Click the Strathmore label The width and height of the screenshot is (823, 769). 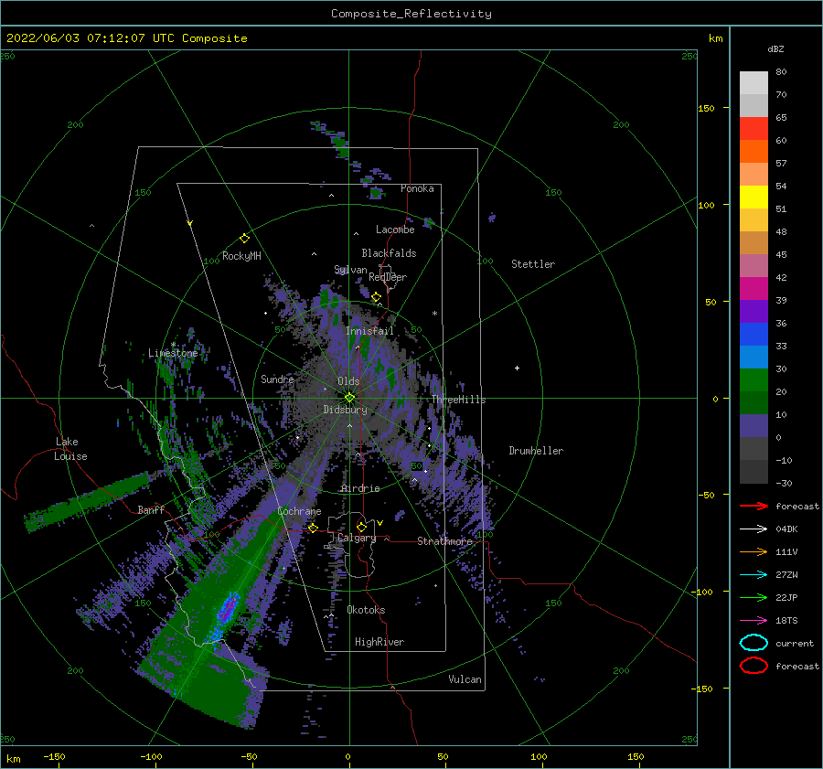click(444, 540)
